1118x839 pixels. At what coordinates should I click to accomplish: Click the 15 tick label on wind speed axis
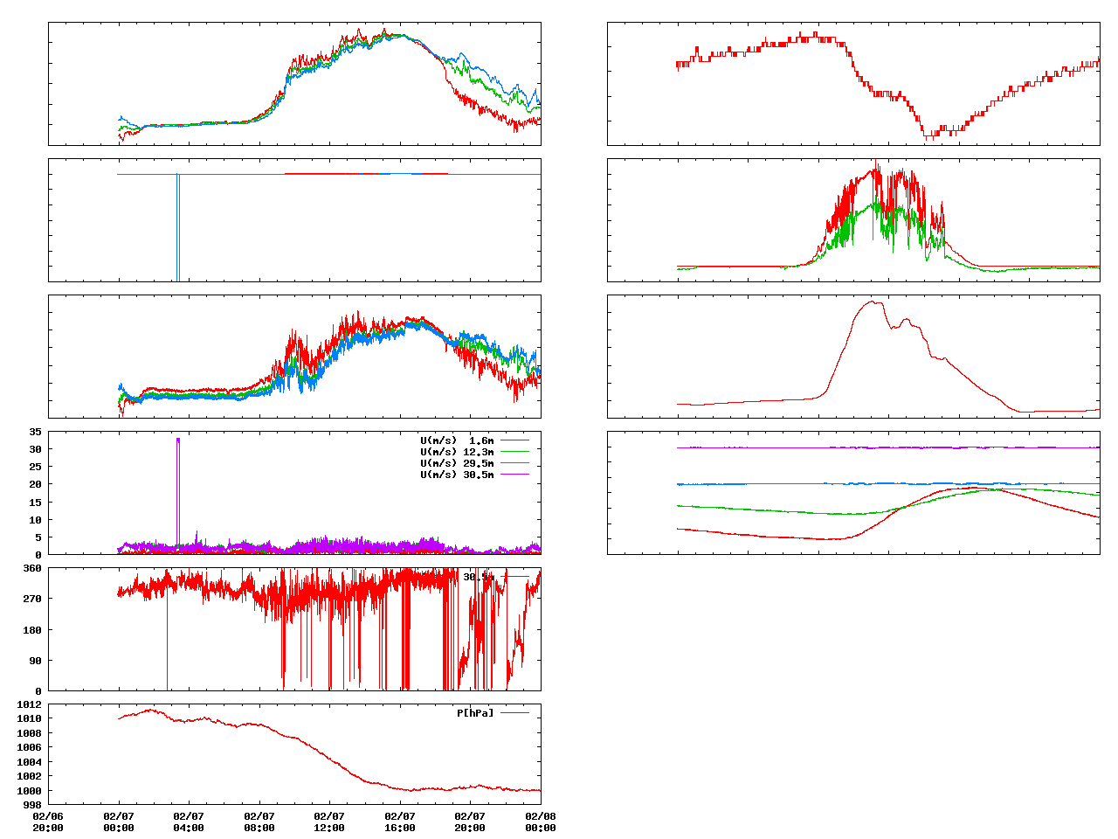[x=35, y=503]
